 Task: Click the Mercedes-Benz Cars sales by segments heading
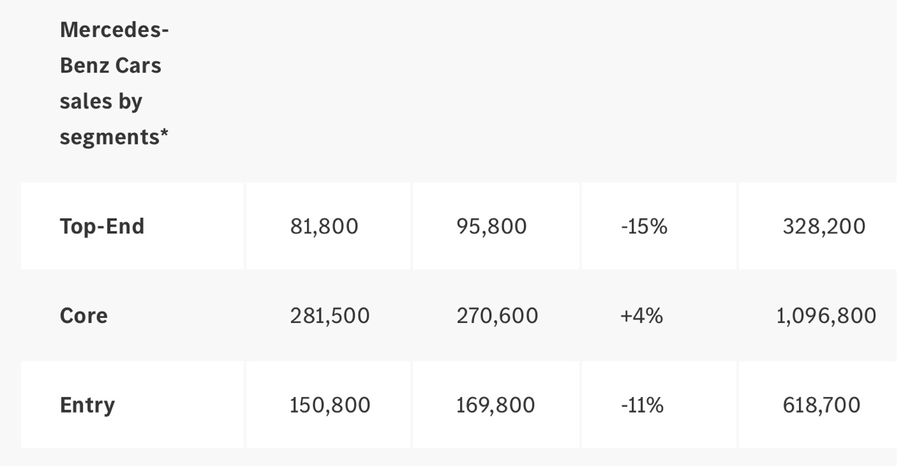point(114,83)
